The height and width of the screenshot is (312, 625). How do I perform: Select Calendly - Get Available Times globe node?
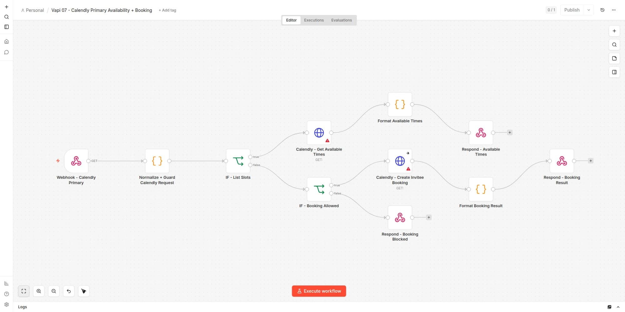point(319,133)
